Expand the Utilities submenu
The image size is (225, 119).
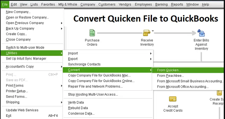coord(32,53)
